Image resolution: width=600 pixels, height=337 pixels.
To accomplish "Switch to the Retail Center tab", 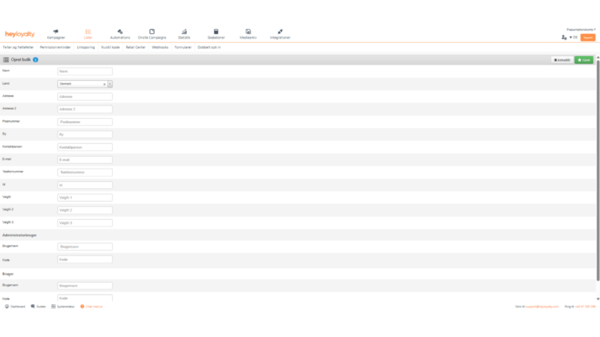I will [135, 47].
